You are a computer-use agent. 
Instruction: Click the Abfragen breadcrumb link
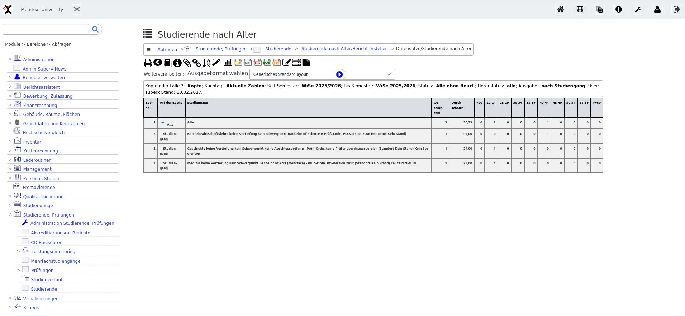[167, 49]
